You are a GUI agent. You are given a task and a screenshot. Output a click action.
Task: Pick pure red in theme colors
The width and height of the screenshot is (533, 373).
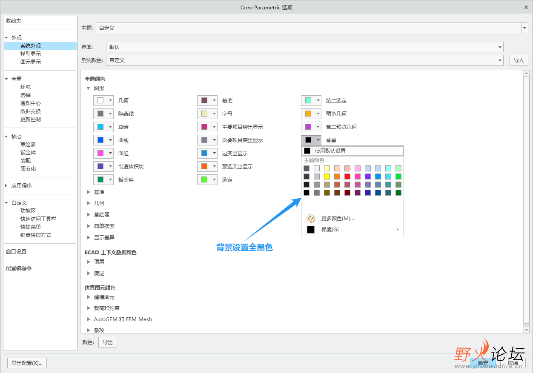coord(347,177)
